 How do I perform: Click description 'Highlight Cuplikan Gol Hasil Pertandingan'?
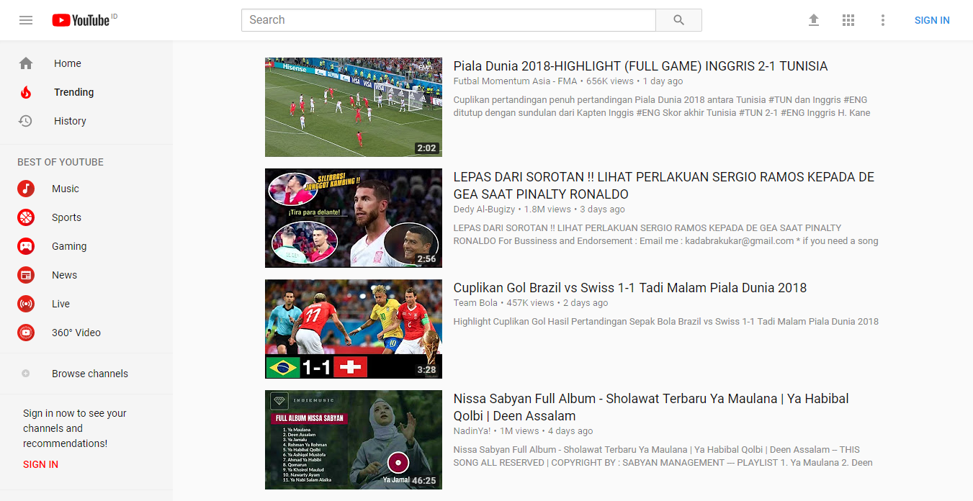coord(666,322)
